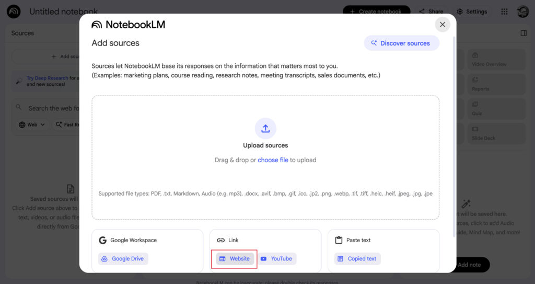
Task: Collapse the Studio panel icon
Action: tap(524, 33)
